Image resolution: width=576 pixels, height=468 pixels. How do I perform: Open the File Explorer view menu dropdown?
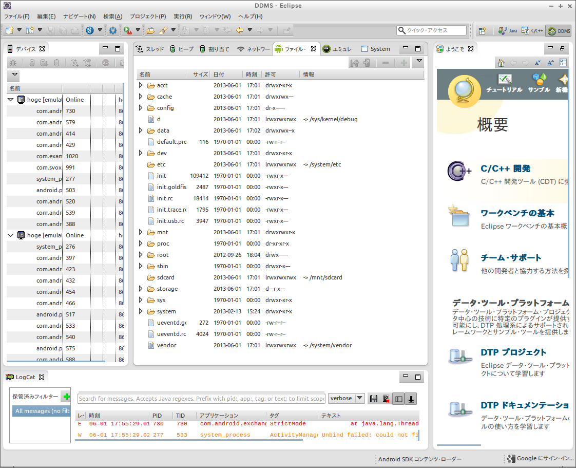[x=419, y=61]
